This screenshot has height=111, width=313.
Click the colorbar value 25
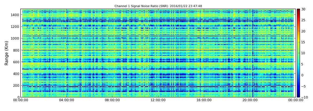pyautogui.click(x=303, y=20)
